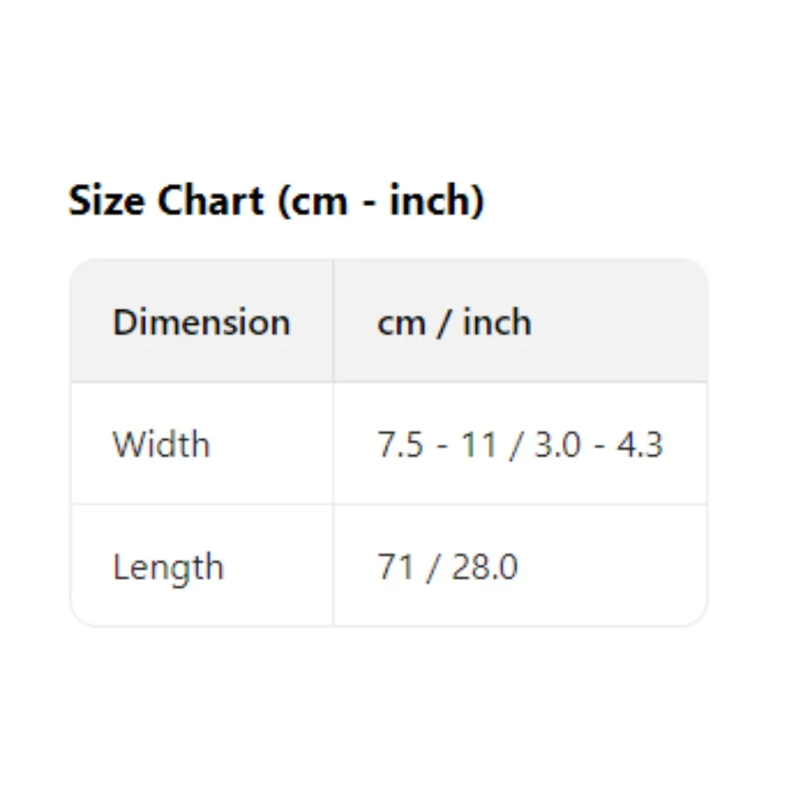The width and height of the screenshot is (803, 803).
Task: Select the Length row label
Action: coord(168,568)
